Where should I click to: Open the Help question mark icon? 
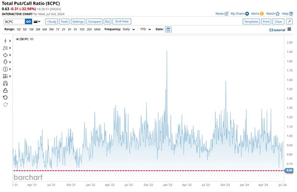click(x=291, y=14)
